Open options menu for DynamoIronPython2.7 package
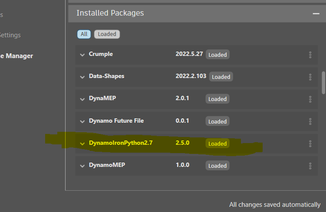The image size is (326, 212). [310, 144]
